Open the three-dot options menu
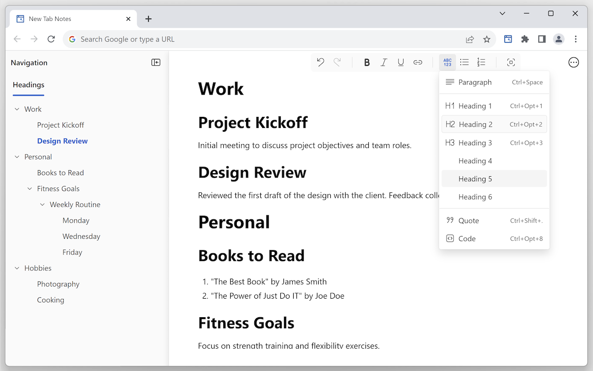The image size is (593, 371). [x=574, y=62]
